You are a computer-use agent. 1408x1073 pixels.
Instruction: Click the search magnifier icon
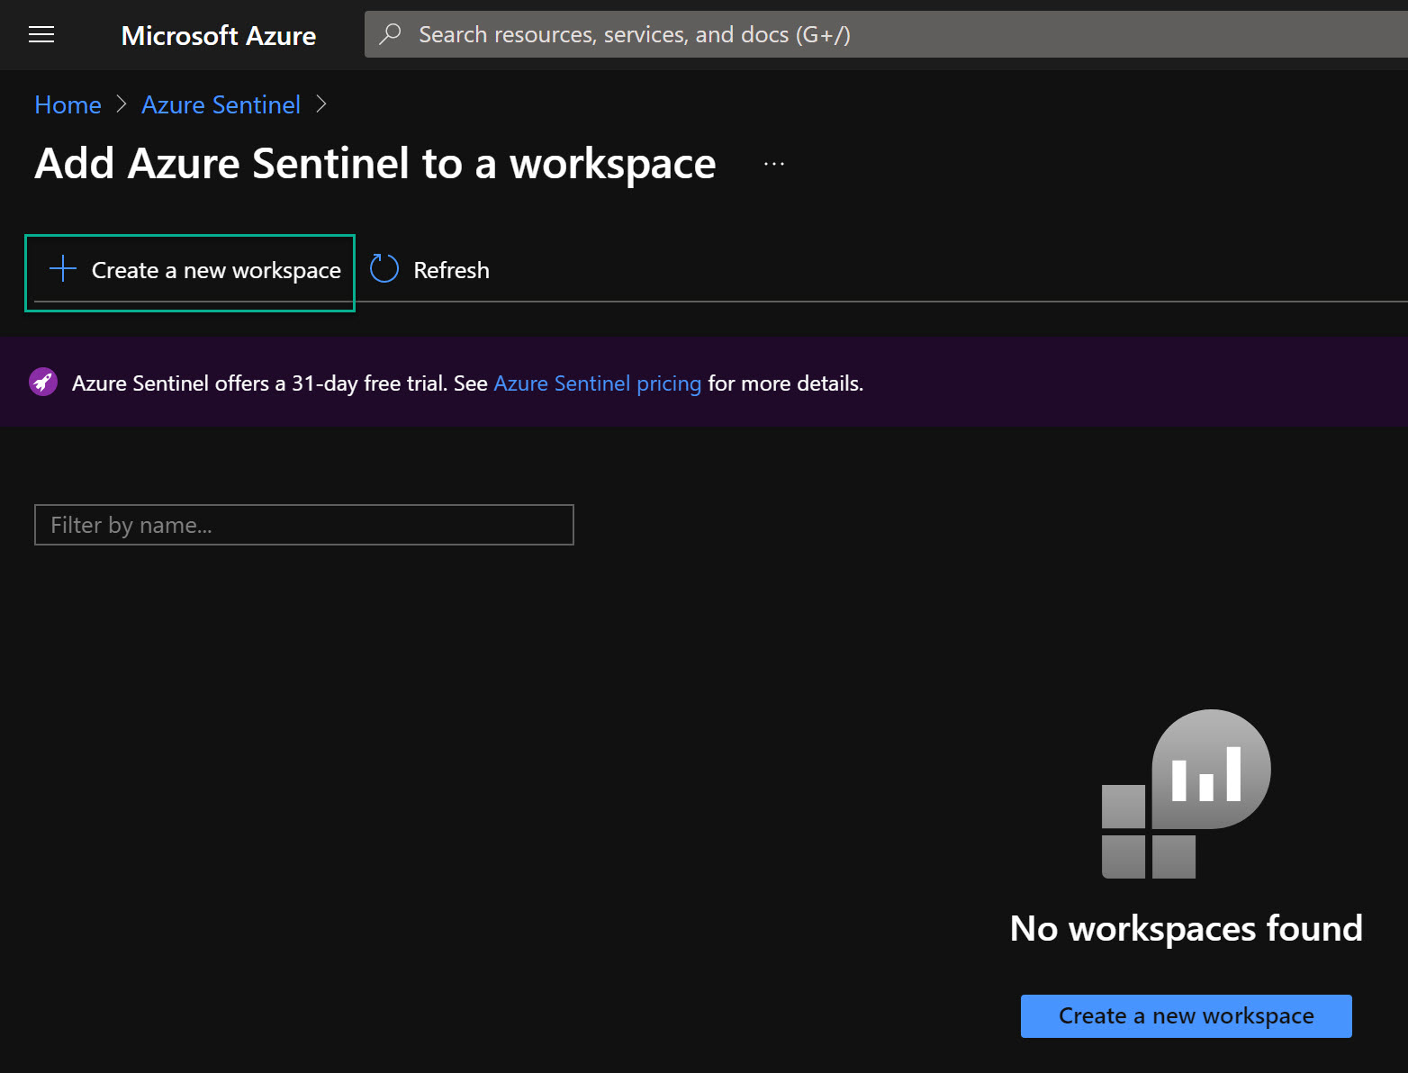point(390,34)
